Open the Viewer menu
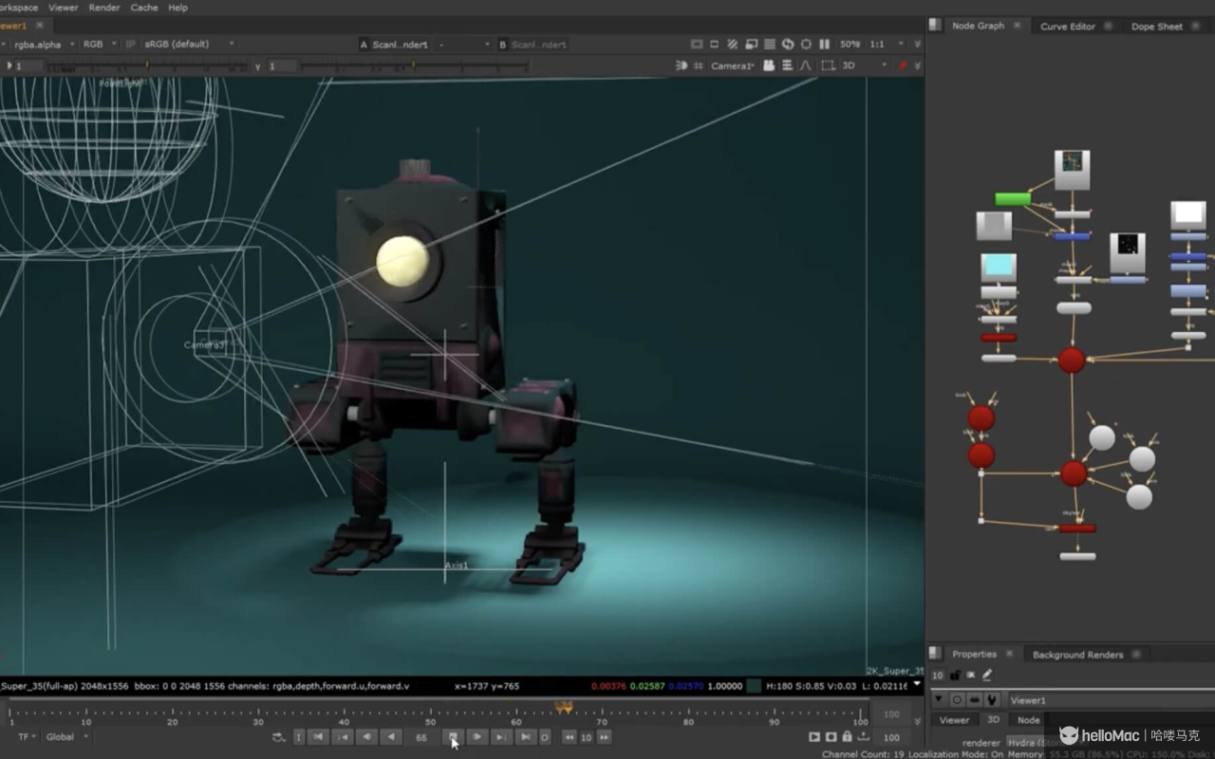The width and height of the screenshot is (1215, 759). pyautogui.click(x=64, y=8)
